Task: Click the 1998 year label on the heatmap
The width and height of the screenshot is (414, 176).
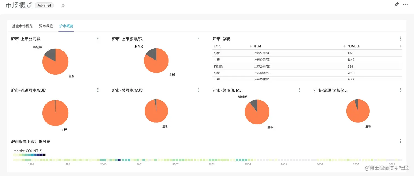Action: click(x=31, y=164)
